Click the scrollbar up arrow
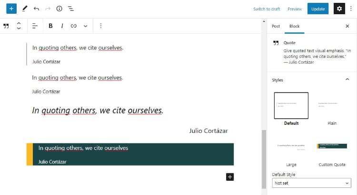The image size is (357, 195). (264, 21)
